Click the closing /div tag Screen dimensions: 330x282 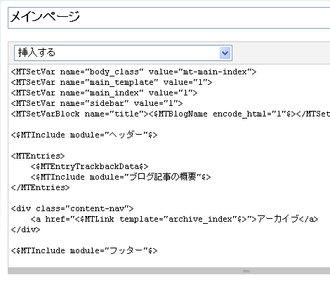point(25,229)
